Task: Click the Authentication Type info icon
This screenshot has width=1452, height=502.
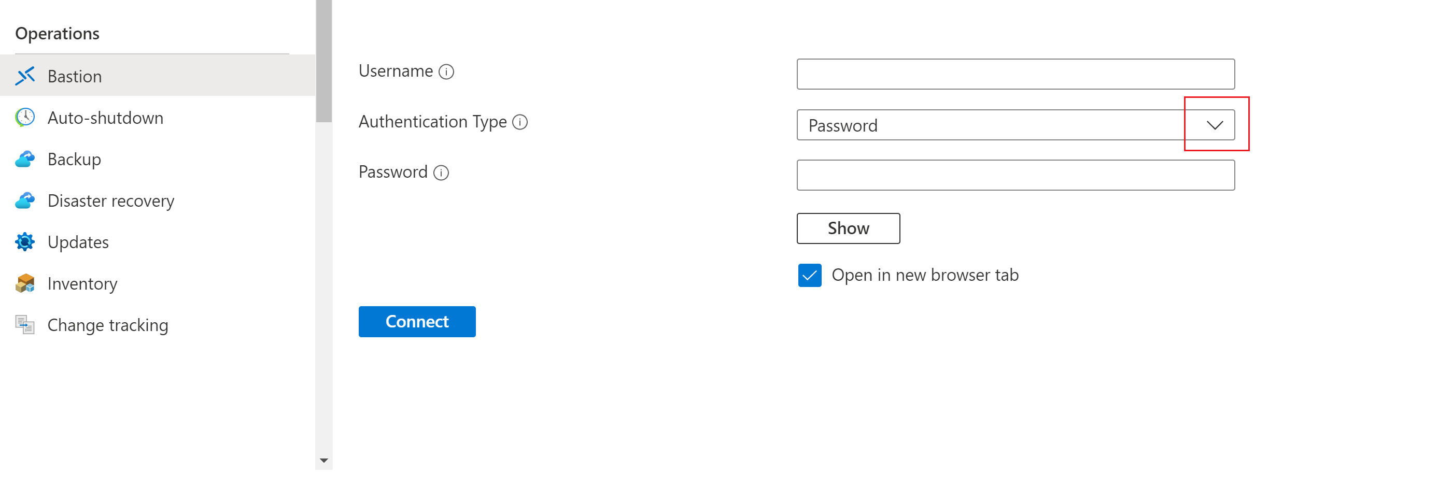Action: 520,122
